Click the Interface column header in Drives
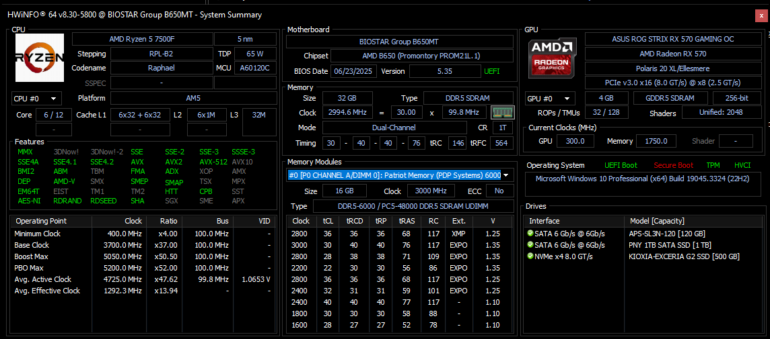The image size is (770, 339). click(x=574, y=221)
